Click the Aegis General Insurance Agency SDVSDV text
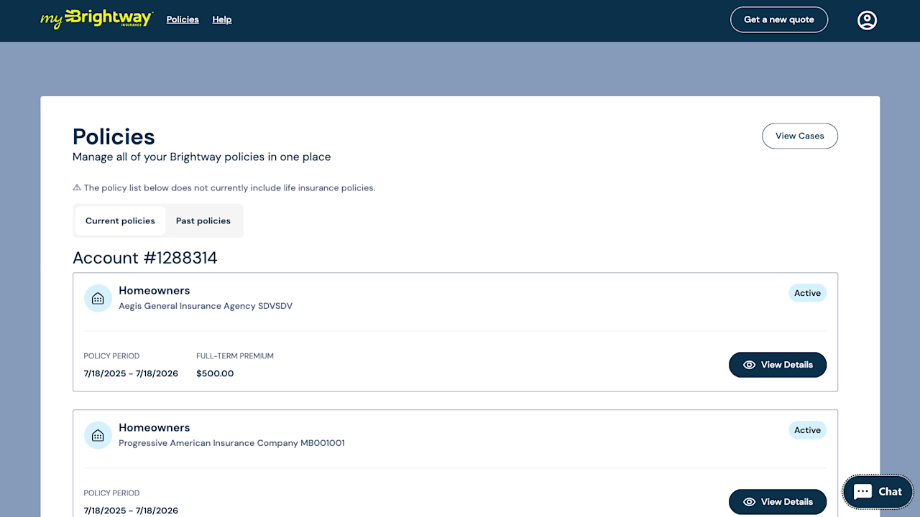Image resolution: width=920 pixels, height=517 pixels. (x=206, y=306)
